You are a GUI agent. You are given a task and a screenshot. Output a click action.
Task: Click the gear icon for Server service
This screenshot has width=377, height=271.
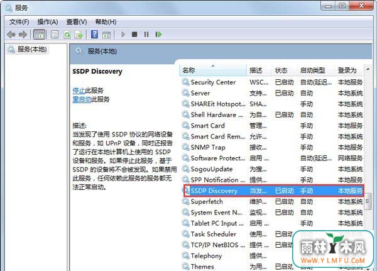coord(185,93)
